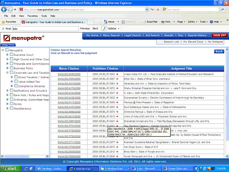
Task: Click the manupatra logo
Action: click(x=23, y=38)
